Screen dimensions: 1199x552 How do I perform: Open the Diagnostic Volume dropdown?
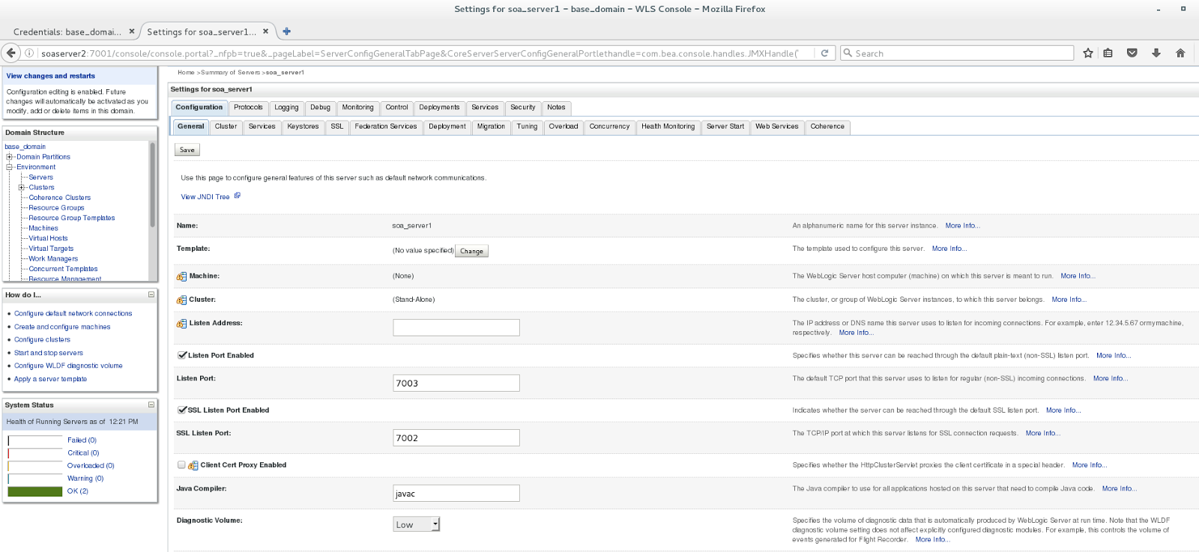coord(417,524)
